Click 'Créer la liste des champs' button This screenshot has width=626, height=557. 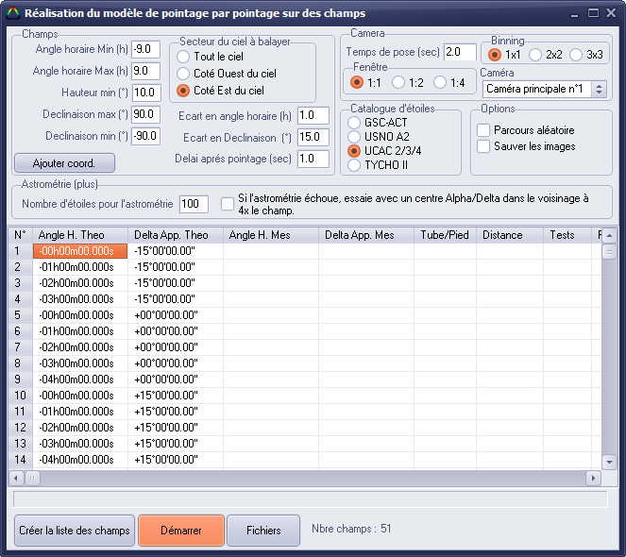pyautogui.click(x=75, y=531)
